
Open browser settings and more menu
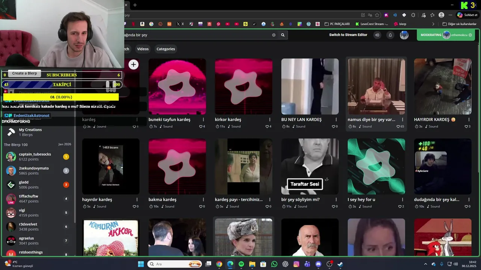(x=450, y=15)
